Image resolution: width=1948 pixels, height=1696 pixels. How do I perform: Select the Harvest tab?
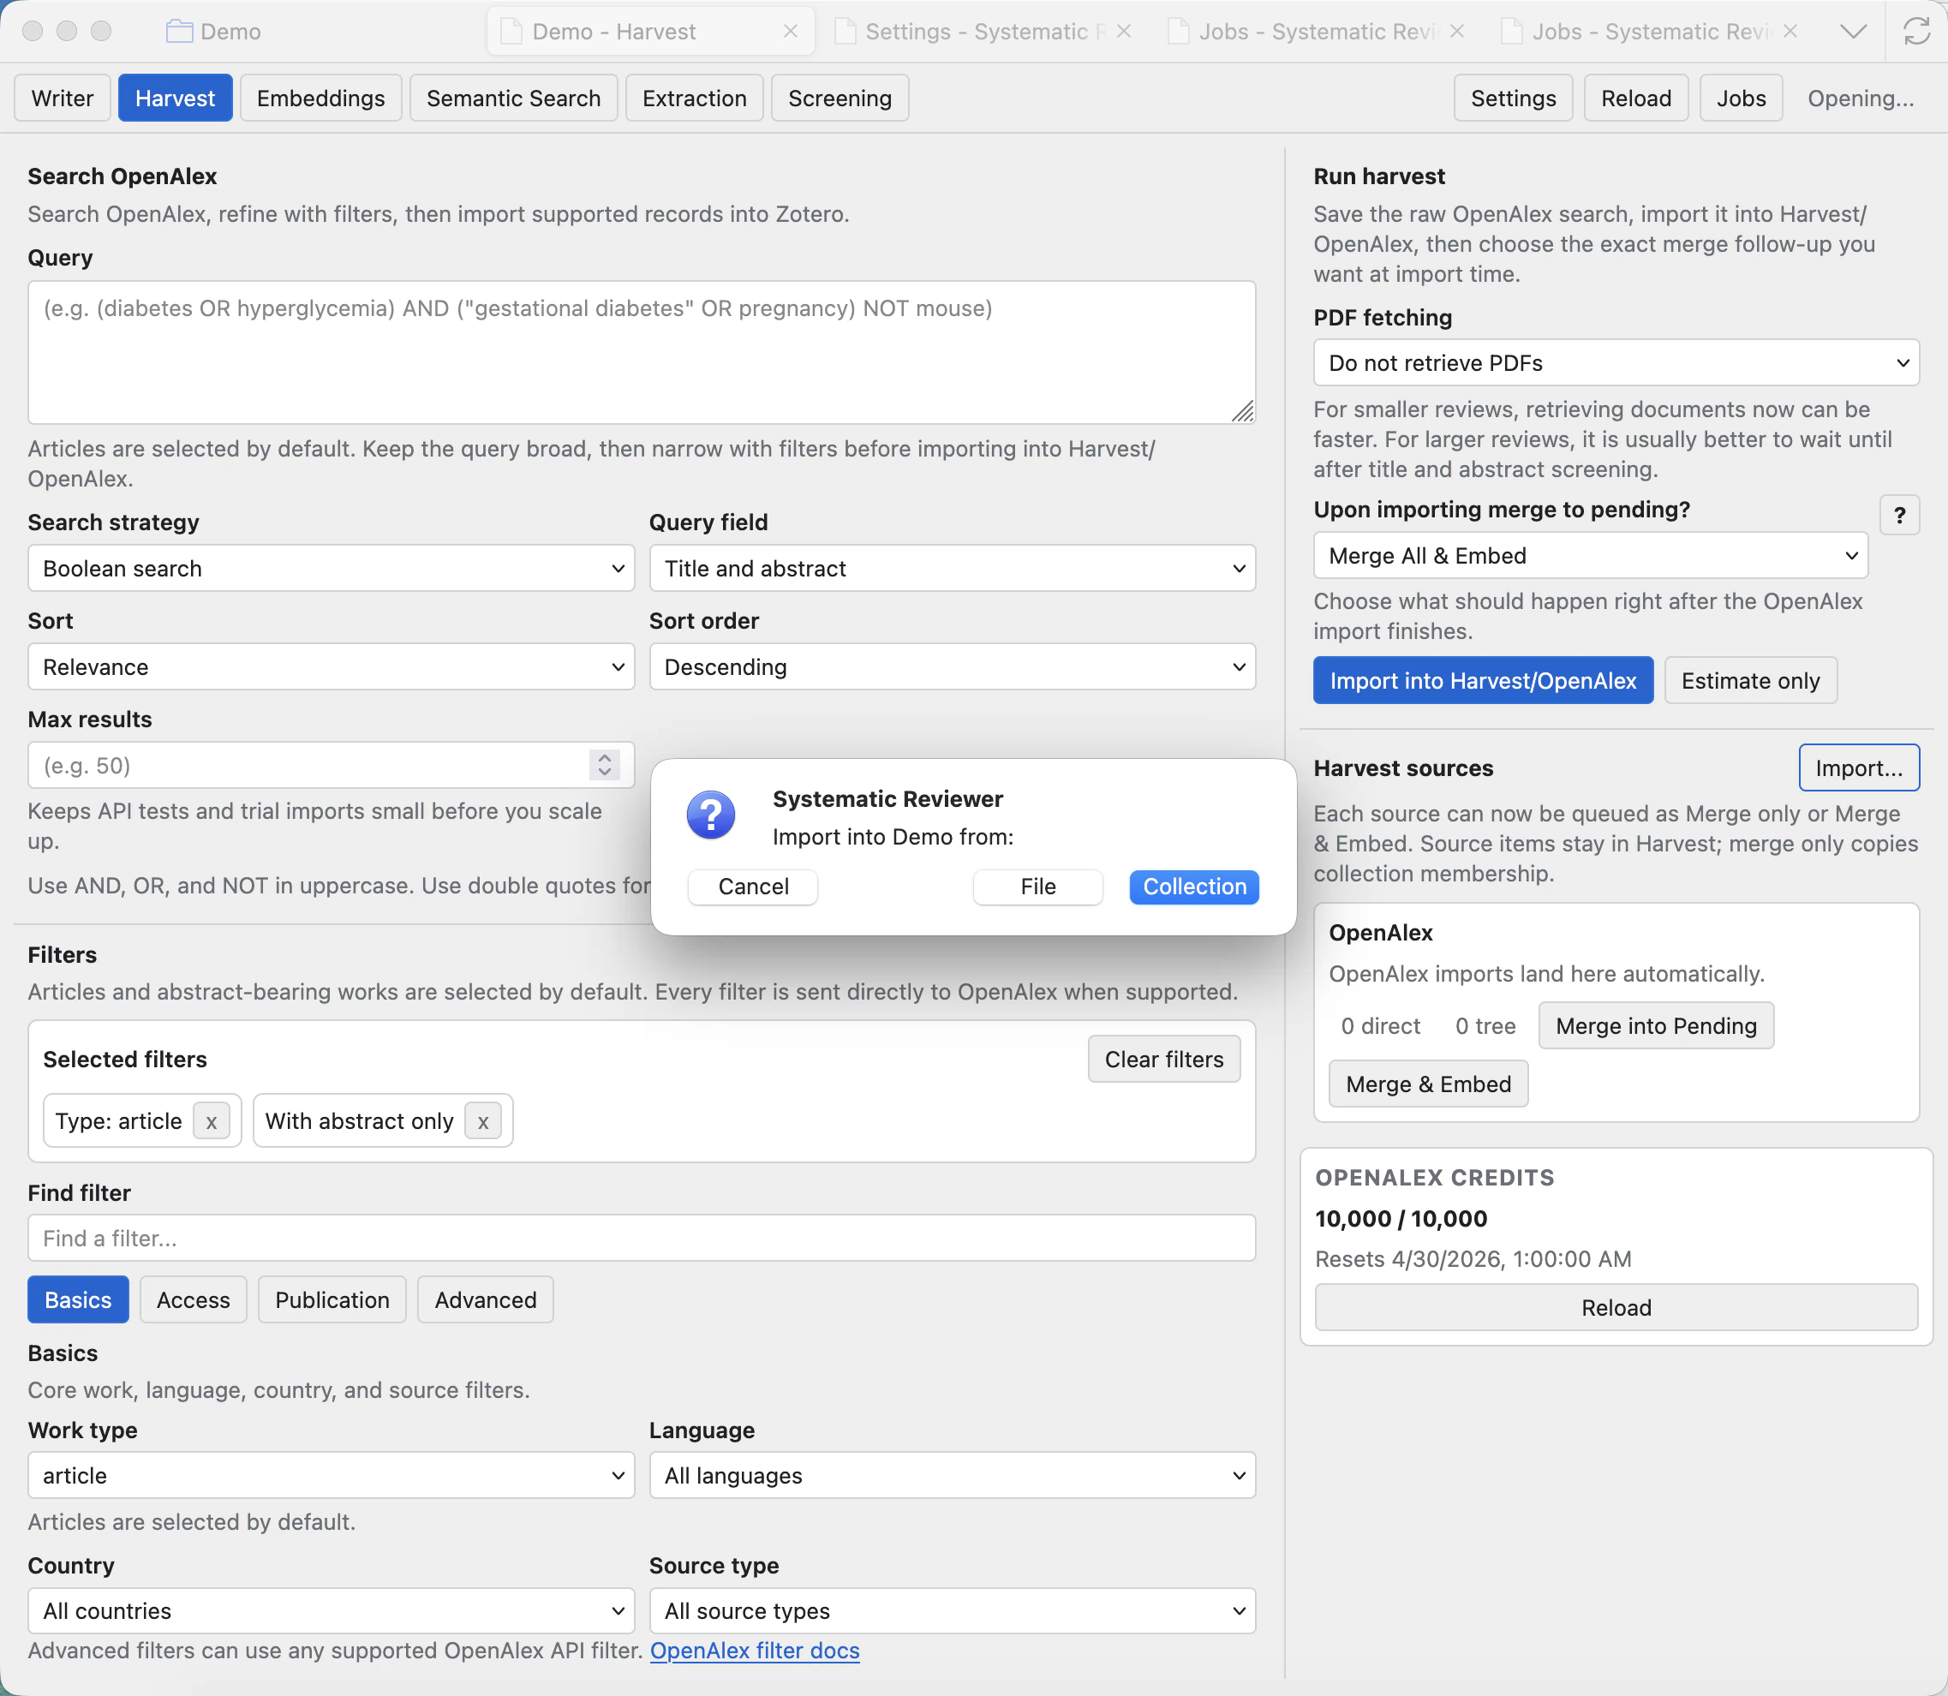coord(175,99)
